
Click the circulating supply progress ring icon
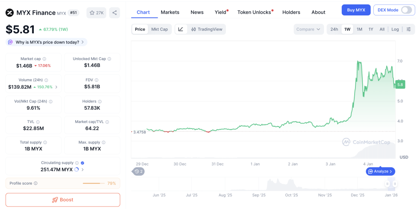76,170
